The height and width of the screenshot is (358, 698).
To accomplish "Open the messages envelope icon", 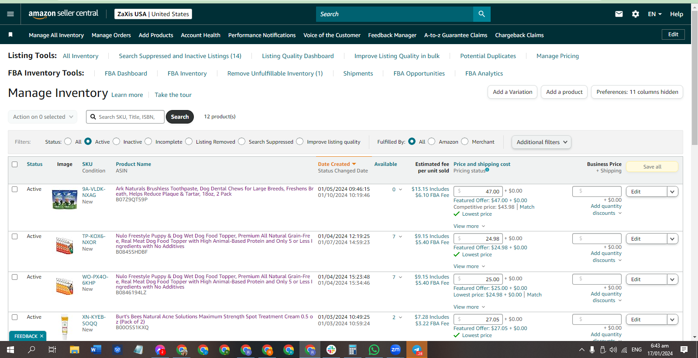I will [619, 14].
